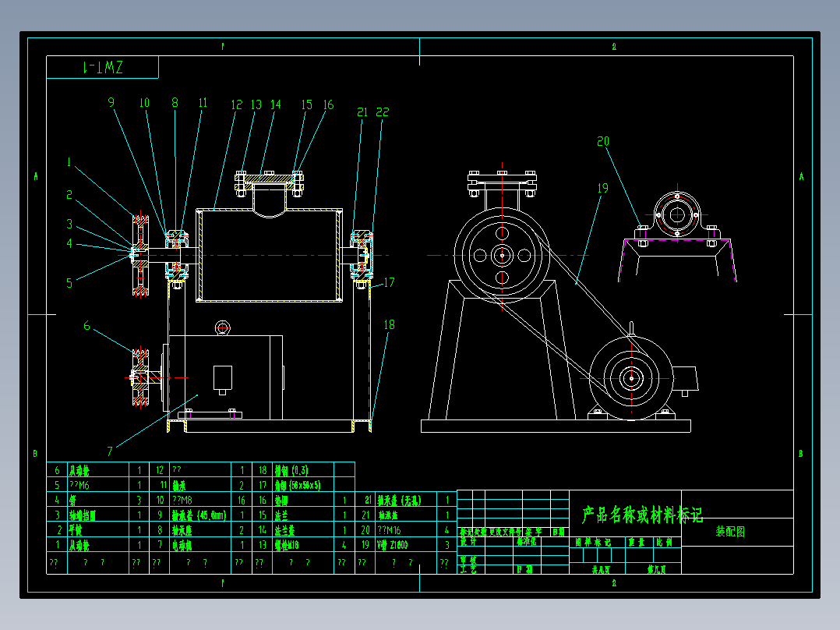Click callout number 20 above the bearing housing view
840x630 pixels.
[602, 141]
